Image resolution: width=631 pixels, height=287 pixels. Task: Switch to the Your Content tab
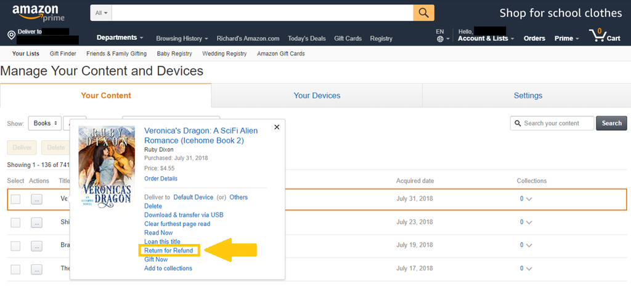coord(106,95)
